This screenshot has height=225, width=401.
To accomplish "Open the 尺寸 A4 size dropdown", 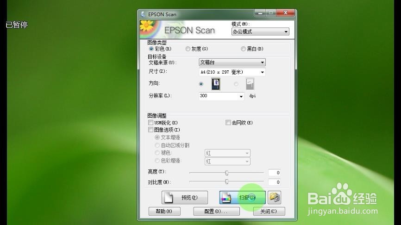I will (x=232, y=72).
